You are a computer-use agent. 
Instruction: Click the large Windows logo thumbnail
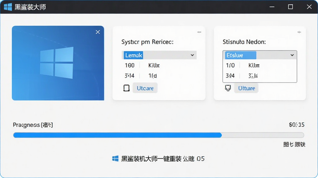coord(57,63)
